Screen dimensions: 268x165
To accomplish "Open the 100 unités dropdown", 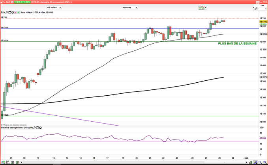I will (54, 7).
